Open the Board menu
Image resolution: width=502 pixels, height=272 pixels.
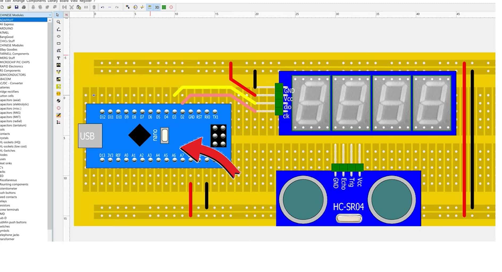pos(64,1)
